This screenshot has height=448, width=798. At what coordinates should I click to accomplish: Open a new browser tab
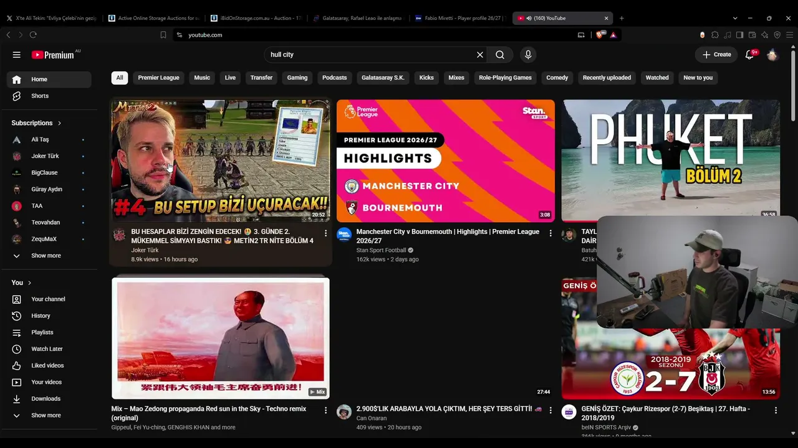pyautogui.click(x=622, y=18)
